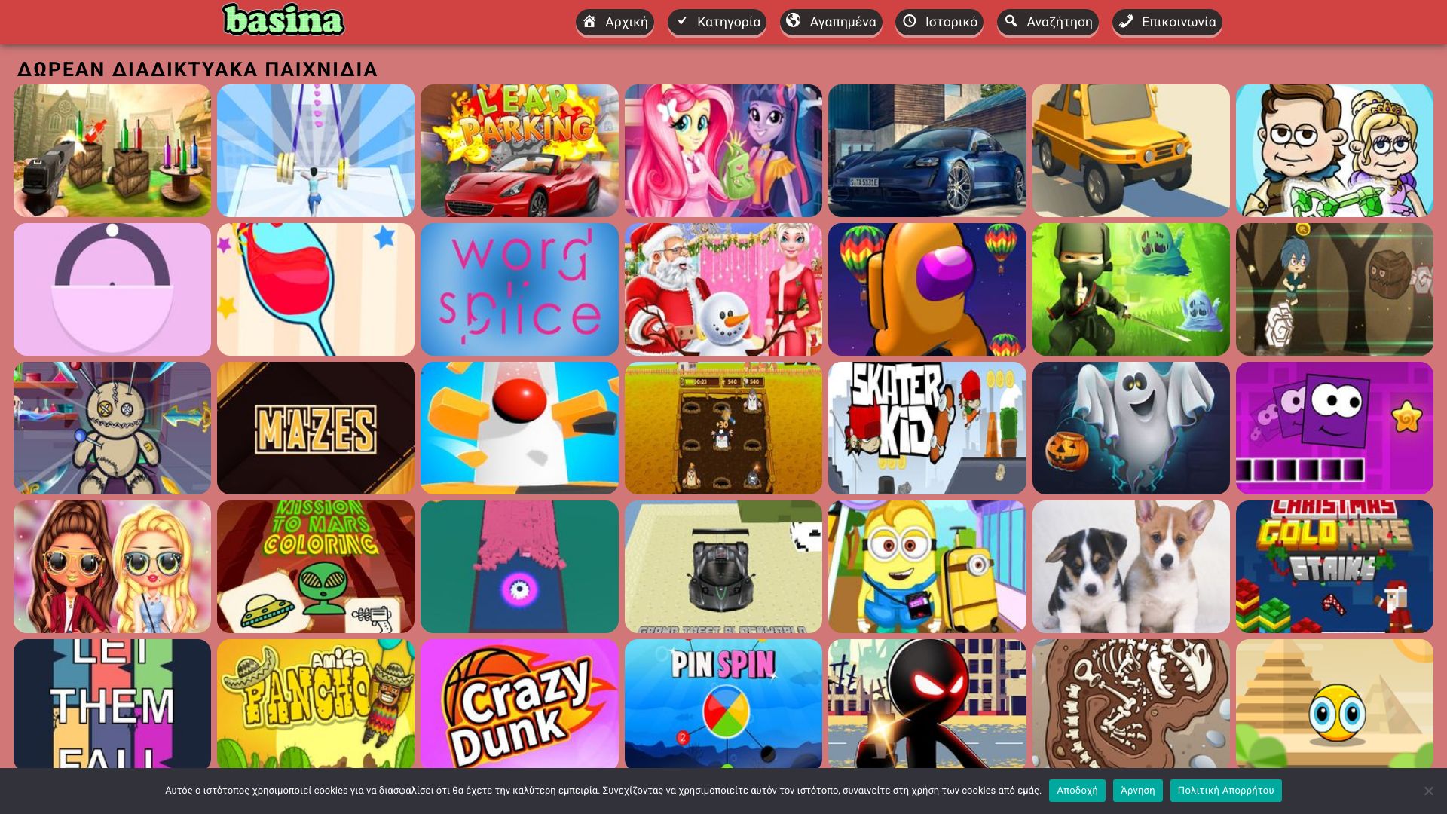The height and width of the screenshot is (814, 1447).
Task: Play the Leap Parking game
Action: (x=519, y=151)
